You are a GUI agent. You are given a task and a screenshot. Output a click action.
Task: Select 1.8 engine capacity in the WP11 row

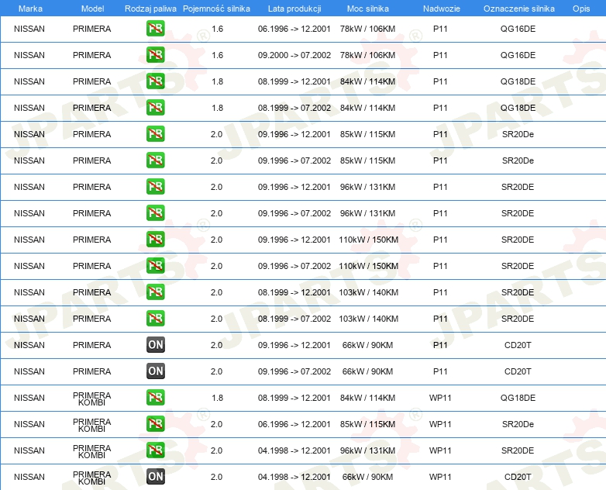pos(217,398)
